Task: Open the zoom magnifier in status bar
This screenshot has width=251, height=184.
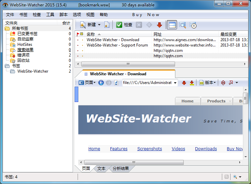Action: pyautogui.click(x=237, y=177)
